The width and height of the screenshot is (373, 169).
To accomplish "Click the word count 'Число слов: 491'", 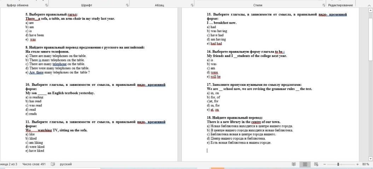I will pyautogui.click(x=34, y=164).
